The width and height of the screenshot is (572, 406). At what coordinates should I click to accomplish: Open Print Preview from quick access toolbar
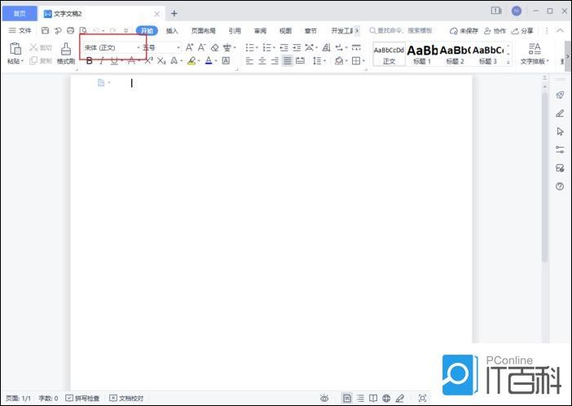pyautogui.click(x=83, y=31)
